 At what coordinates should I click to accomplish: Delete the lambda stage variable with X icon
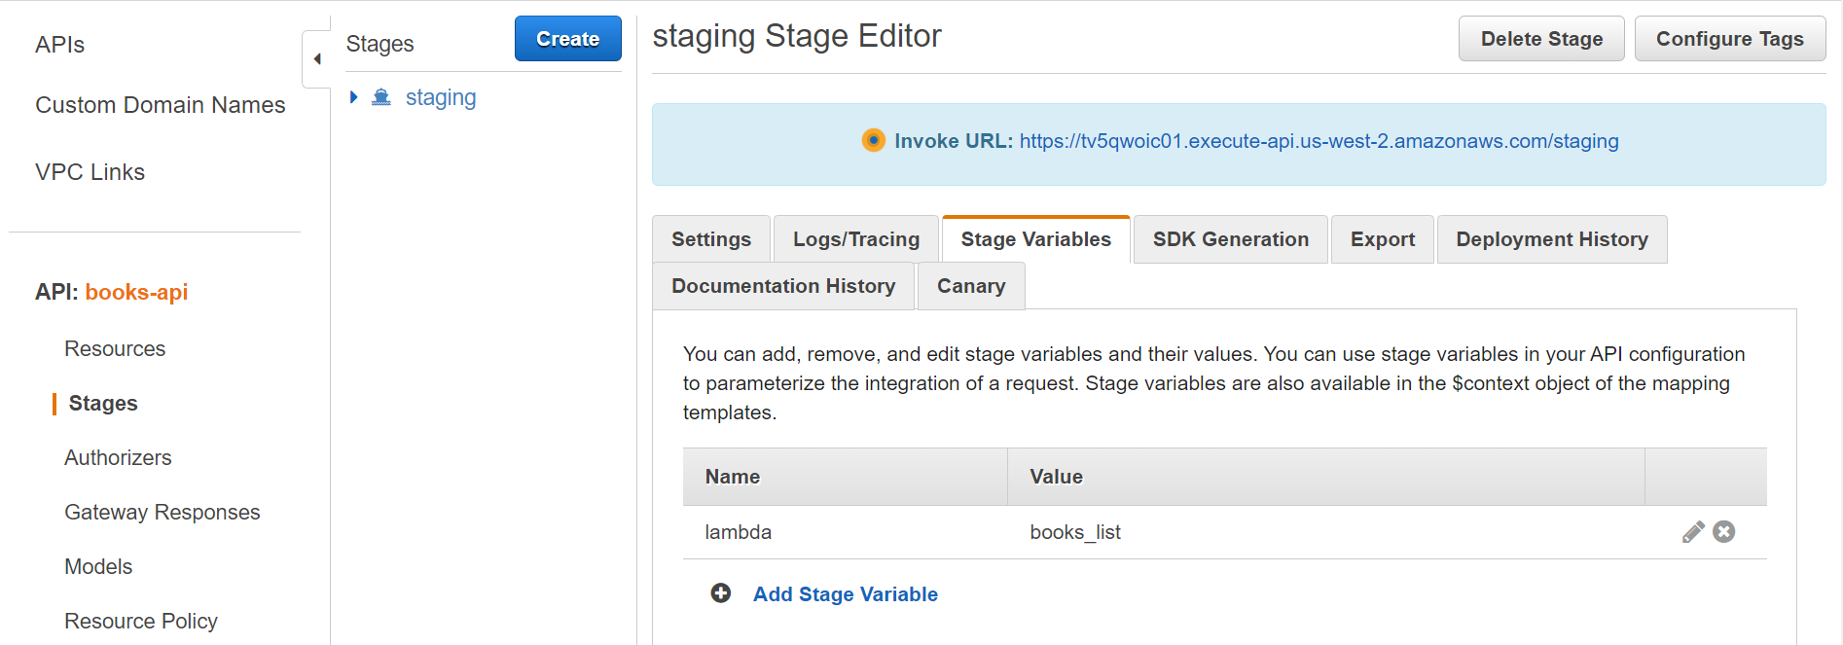coord(1724,532)
